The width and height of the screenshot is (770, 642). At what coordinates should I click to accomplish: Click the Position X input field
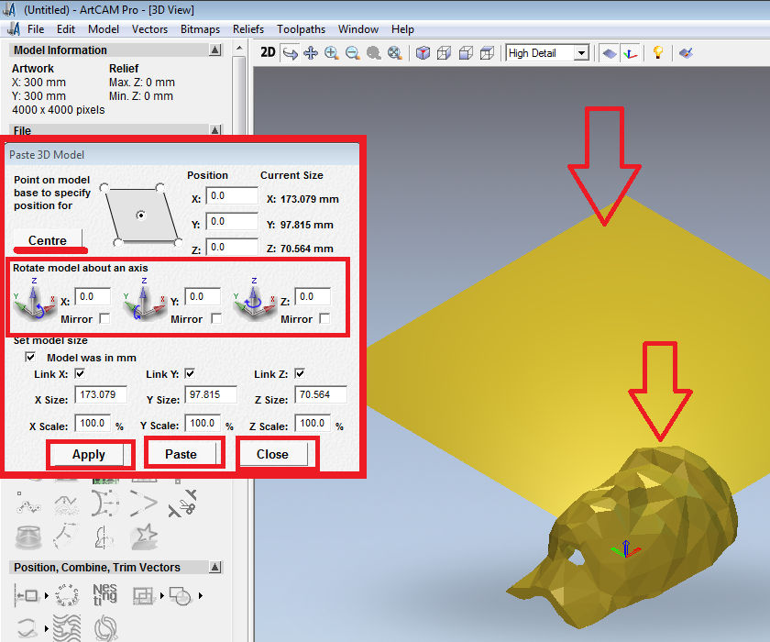point(232,195)
